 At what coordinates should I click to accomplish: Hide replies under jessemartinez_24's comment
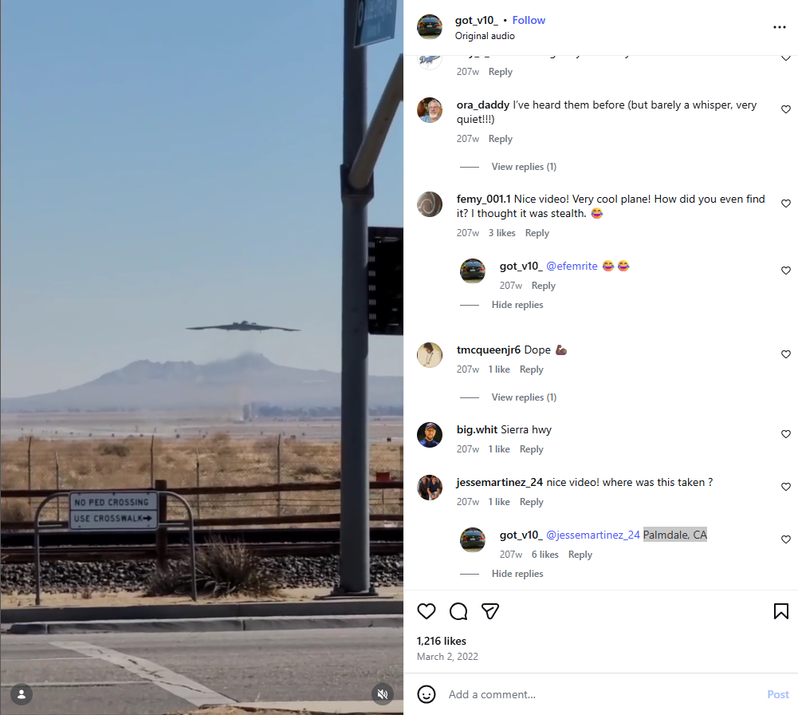pos(517,574)
